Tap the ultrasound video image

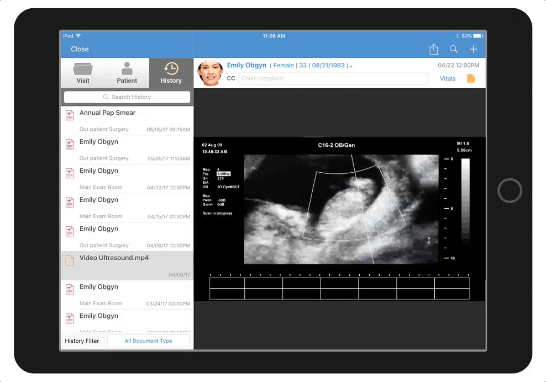click(x=339, y=219)
